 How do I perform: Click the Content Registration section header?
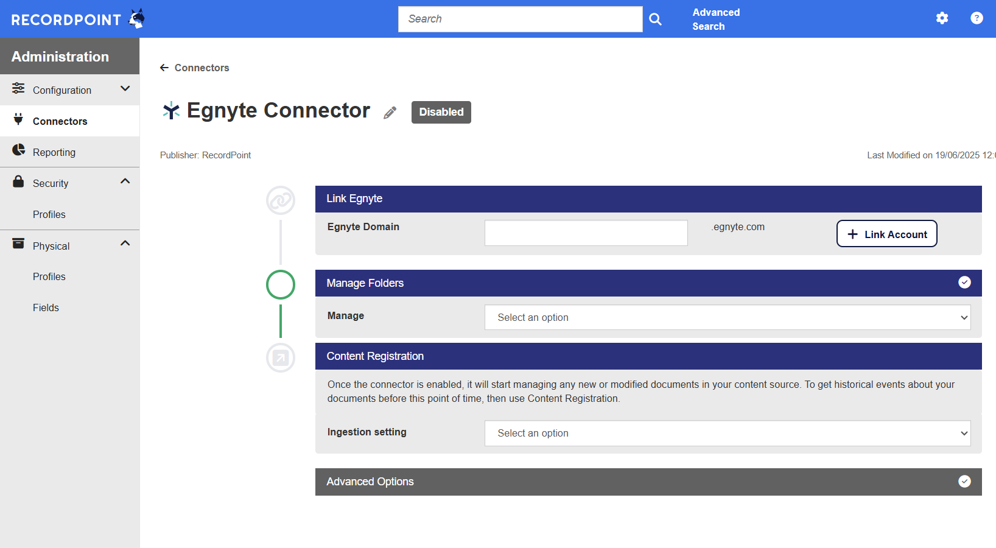coord(648,356)
